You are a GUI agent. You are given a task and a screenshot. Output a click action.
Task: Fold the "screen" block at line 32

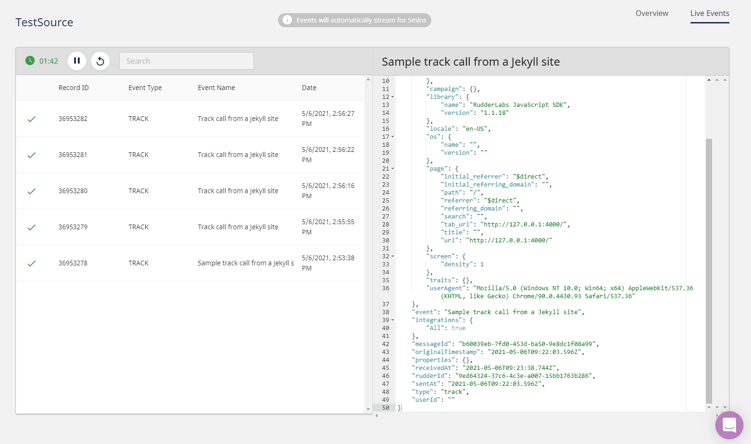pos(393,256)
